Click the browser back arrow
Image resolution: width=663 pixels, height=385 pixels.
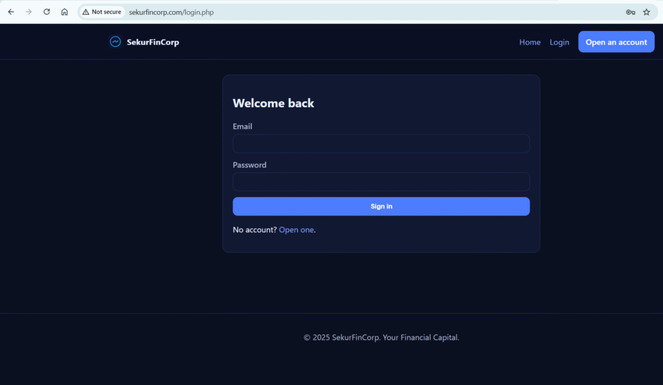(x=11, y=12)
